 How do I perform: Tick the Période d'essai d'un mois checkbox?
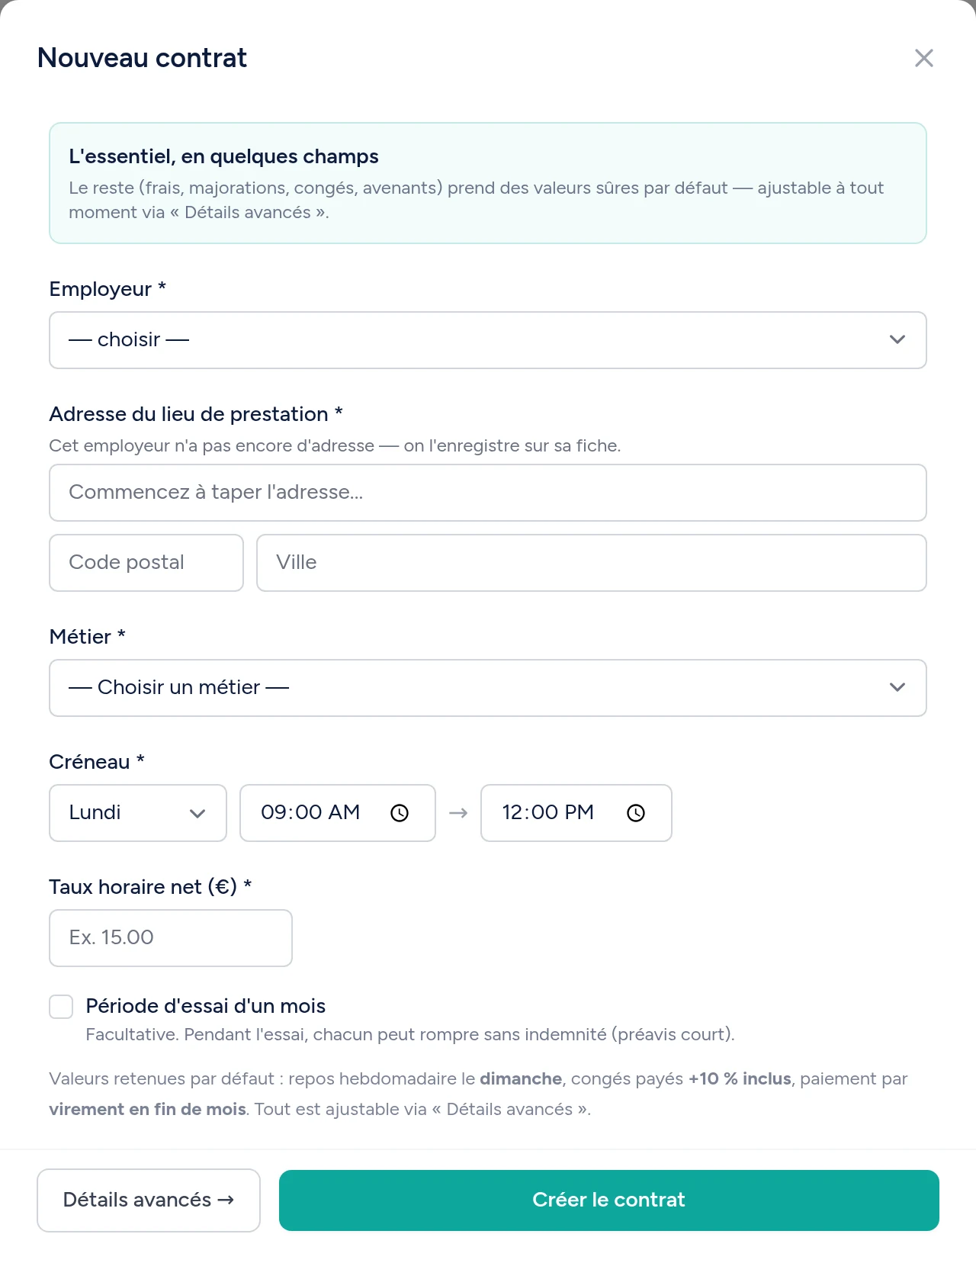click(61, 1007)
